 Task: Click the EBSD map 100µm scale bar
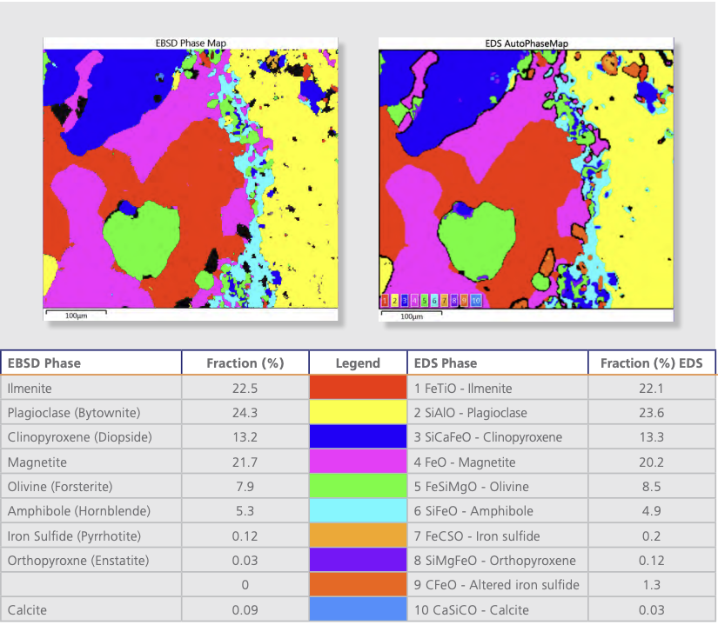point(76,315)
